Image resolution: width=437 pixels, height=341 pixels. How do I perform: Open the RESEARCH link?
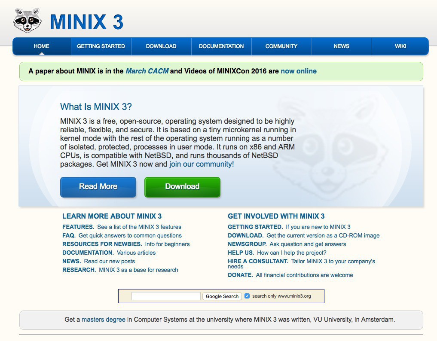coord(120,270)
